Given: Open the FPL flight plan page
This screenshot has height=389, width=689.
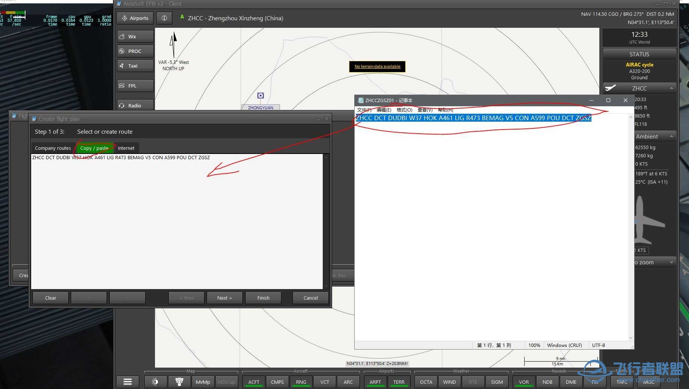Looking at the screenshot, I should pos(135,86).
